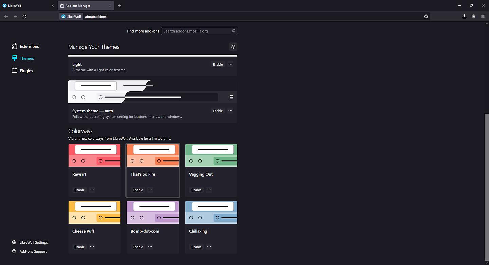
Task: Click the about:addons address bar
Action: [244, 16]
